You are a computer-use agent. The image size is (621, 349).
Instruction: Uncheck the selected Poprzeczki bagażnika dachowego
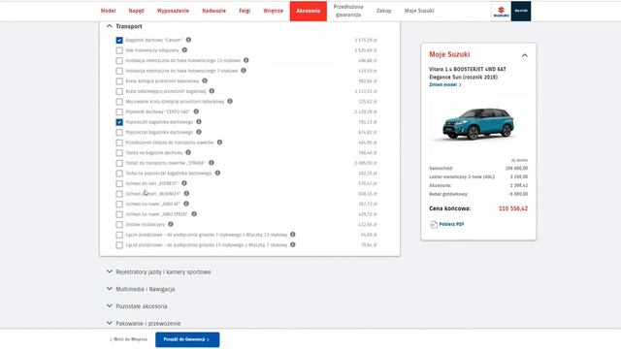point(119,122)
